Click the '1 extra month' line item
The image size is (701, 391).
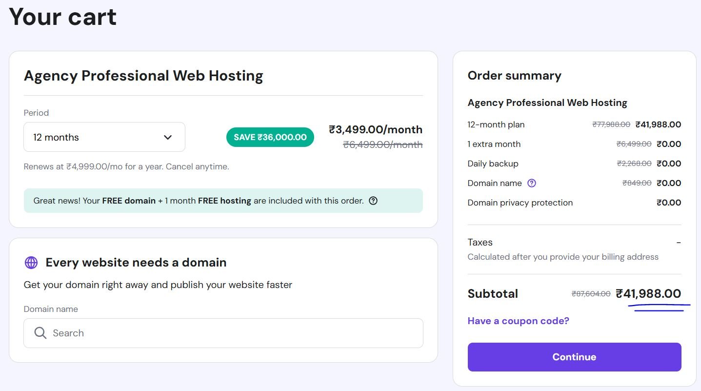pos(494,144)
